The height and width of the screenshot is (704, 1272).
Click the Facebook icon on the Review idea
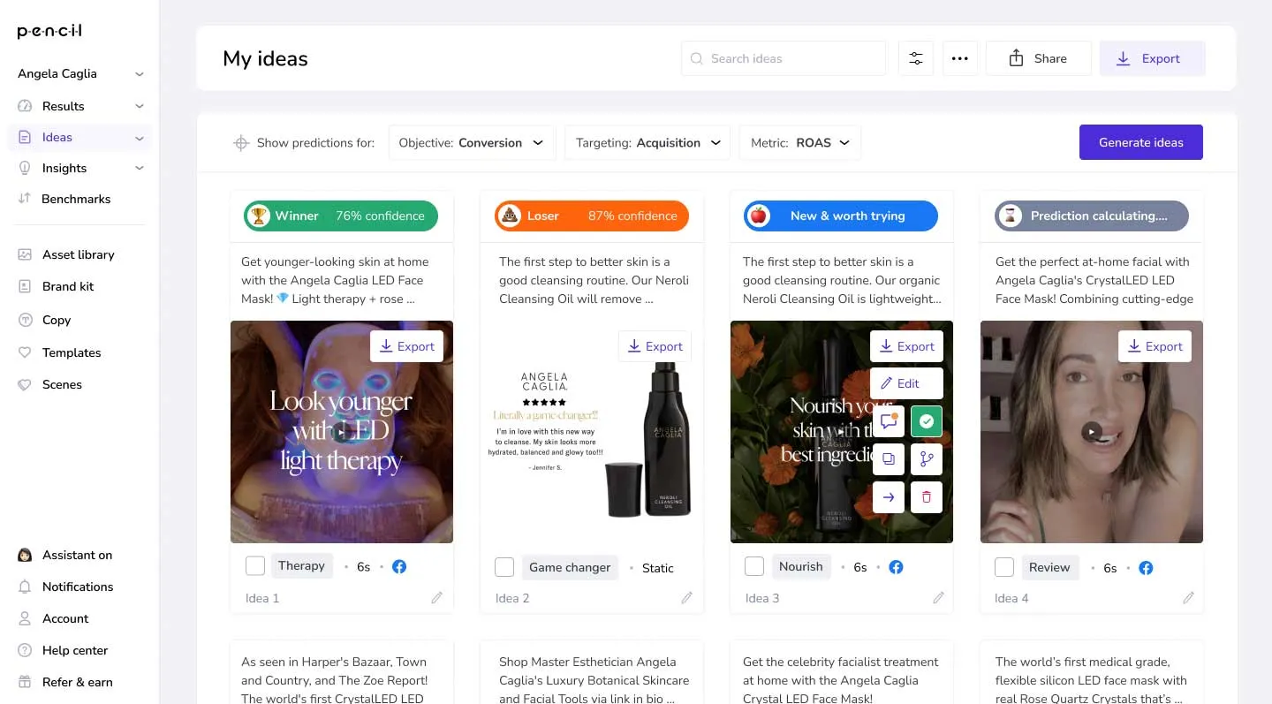click(x=1146, y=568)
